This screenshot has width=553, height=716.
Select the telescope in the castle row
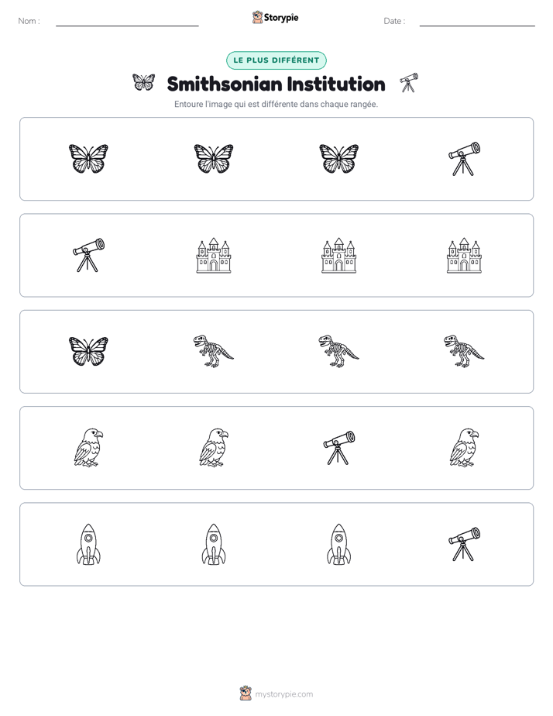click(x=88, y=255)
